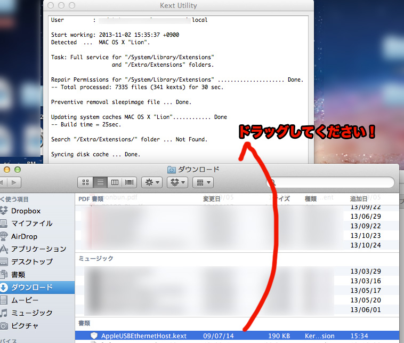
Task: Zoom the Finder window with green button
Action: (x=18, y=170)
